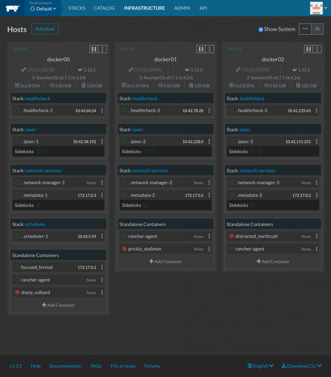Open healthcheck stack link on docker00
The image size is (331, 377).
click(x=38, y=99)
